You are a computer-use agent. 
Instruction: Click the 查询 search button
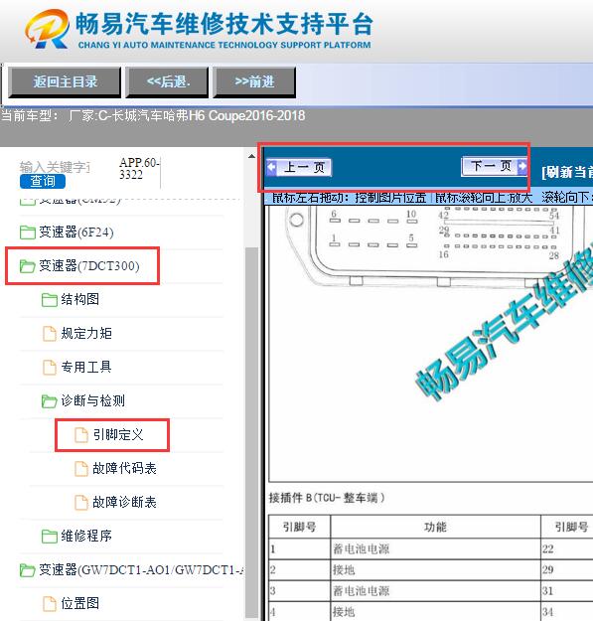click(43, 181)
